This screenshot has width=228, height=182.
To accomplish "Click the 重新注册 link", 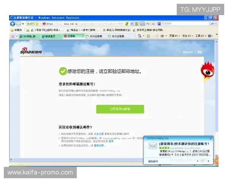I will [x=99, y=146].
